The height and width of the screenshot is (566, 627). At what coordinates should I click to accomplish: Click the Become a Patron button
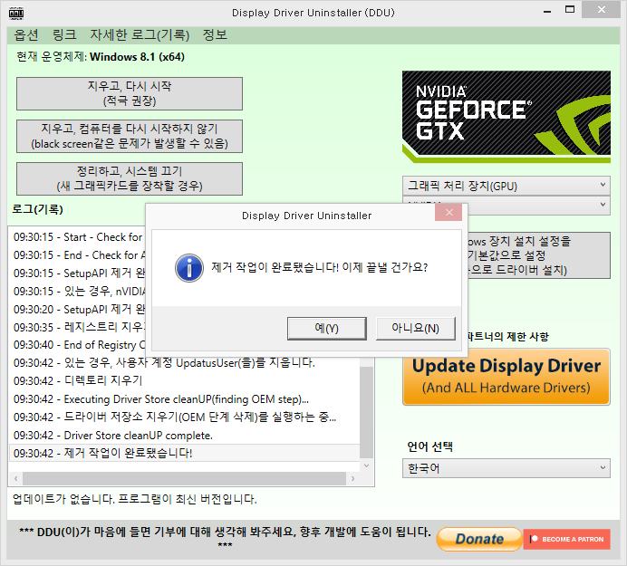(567, 539)
